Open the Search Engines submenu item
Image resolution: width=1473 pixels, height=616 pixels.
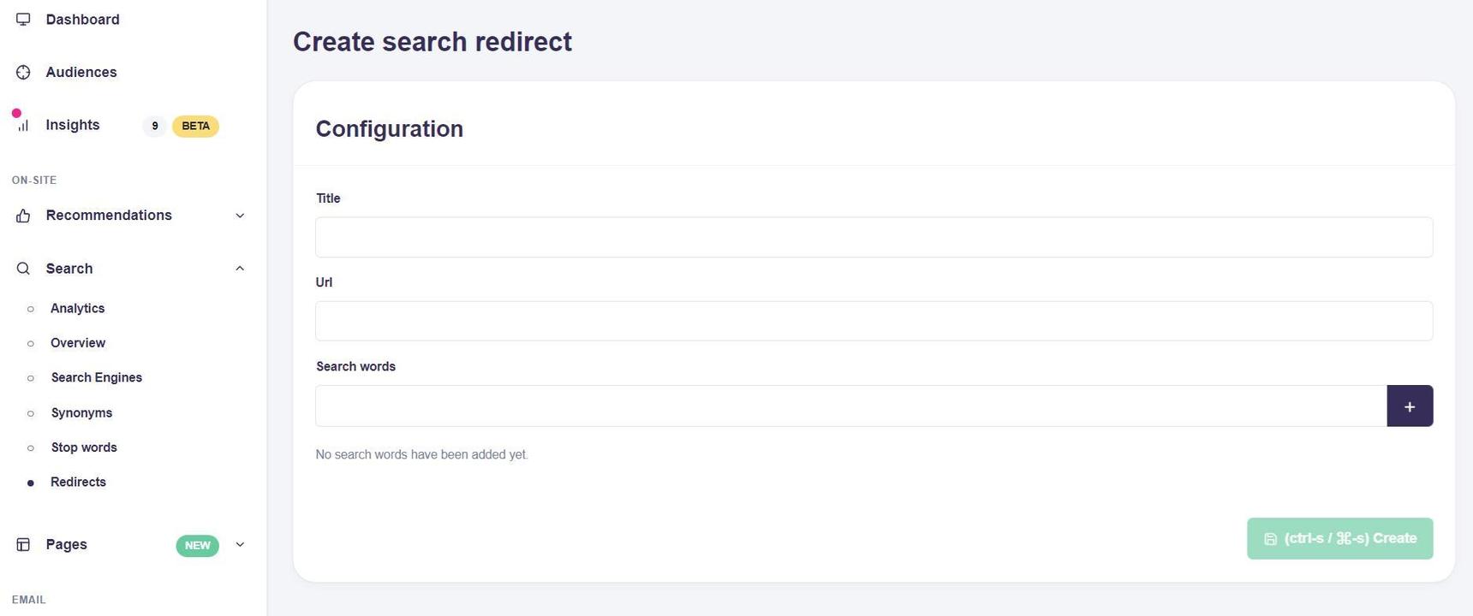tap(96, 378)
